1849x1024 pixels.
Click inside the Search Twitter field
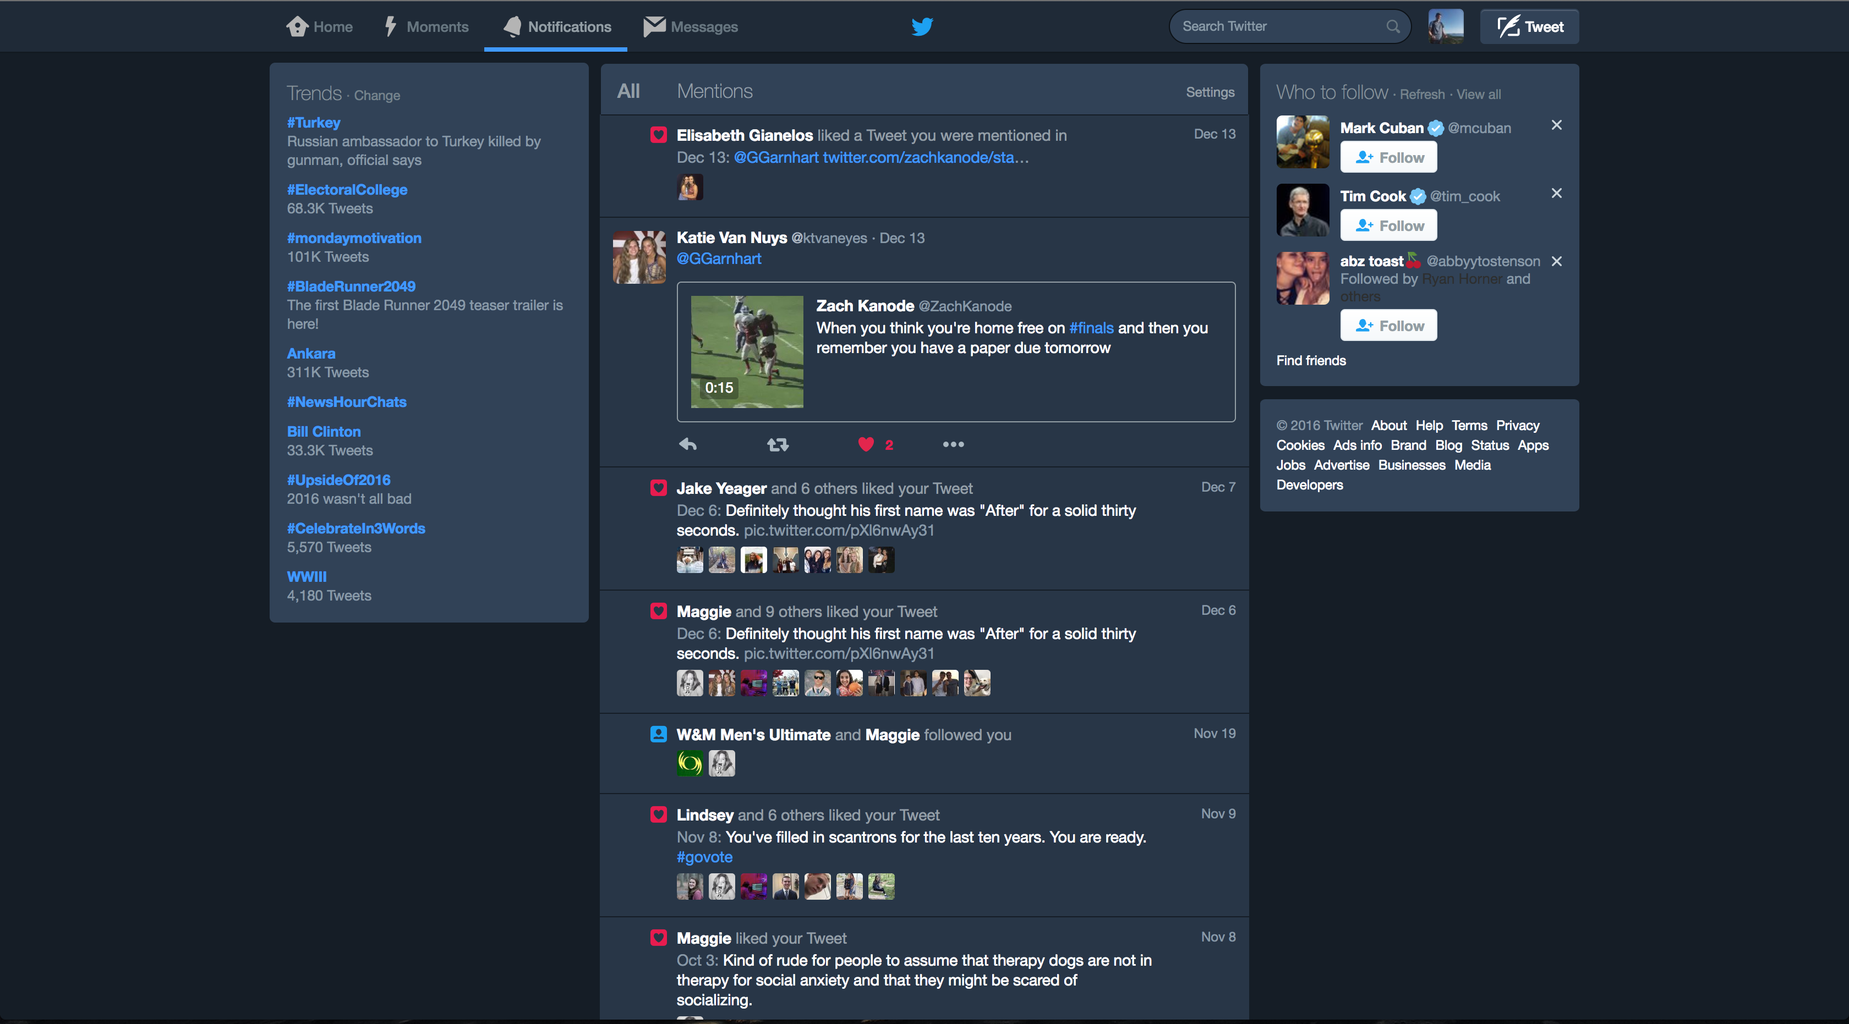(x=1278, y=26)
